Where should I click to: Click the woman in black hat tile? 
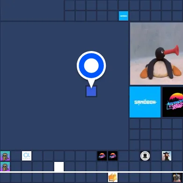point(167,156)
